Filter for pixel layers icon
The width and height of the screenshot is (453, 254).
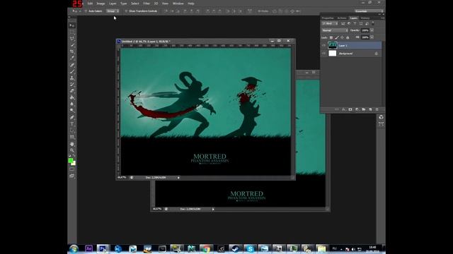343,23
